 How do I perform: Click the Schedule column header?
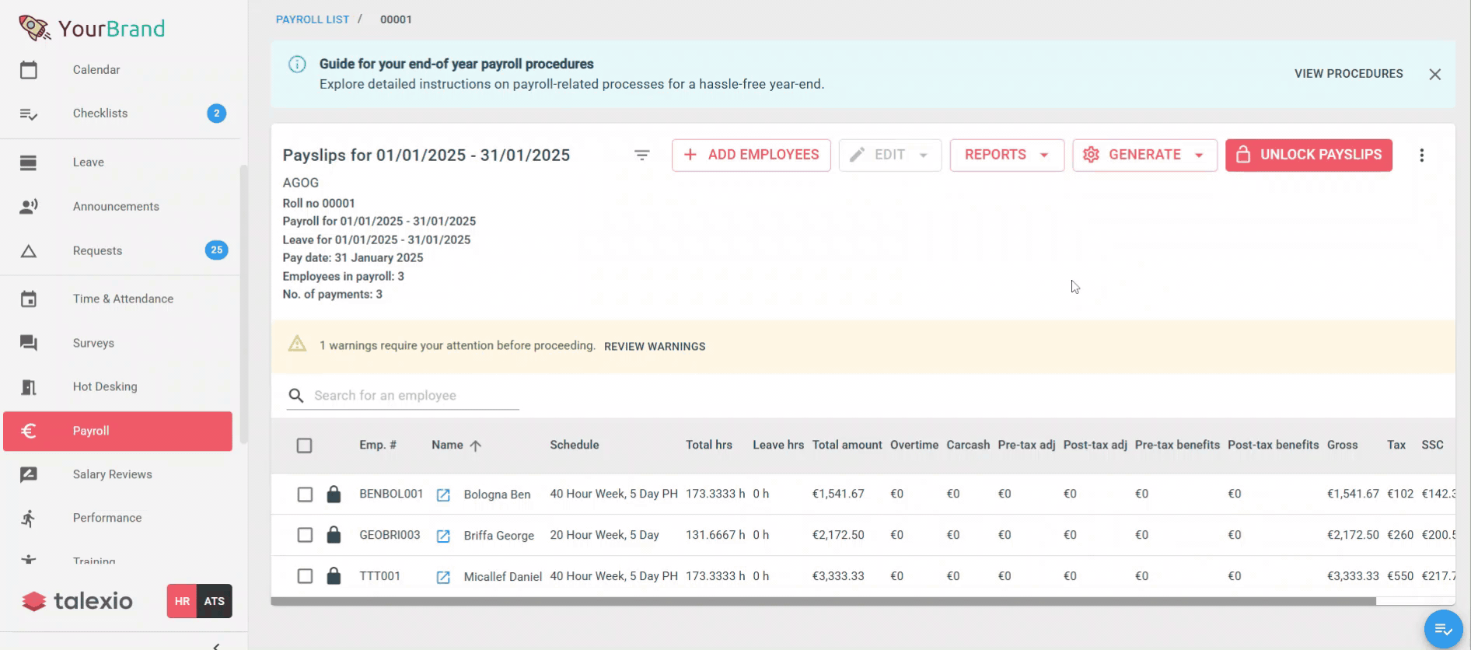pos(575,446)
